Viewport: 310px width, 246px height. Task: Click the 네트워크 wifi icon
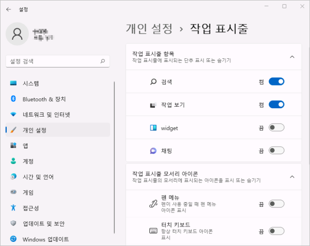[13, 114]
